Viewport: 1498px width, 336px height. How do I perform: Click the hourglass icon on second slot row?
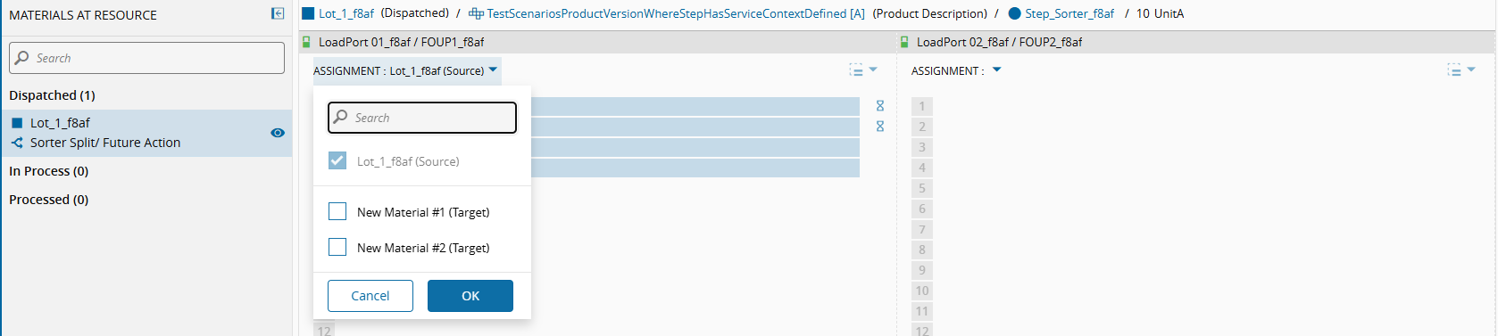tap(880, 127)
